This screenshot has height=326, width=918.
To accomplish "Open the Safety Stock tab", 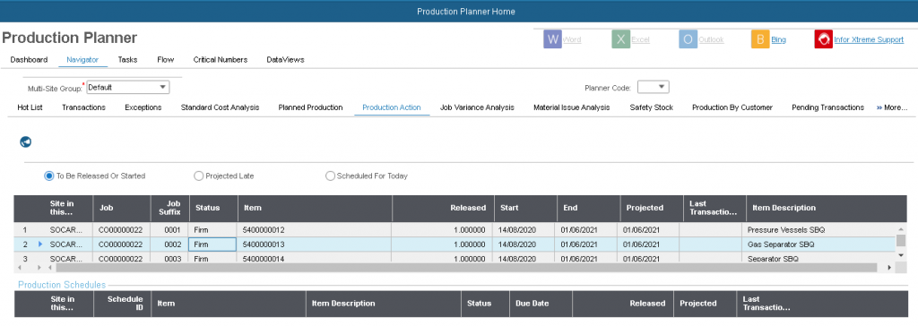I will 651,107.
